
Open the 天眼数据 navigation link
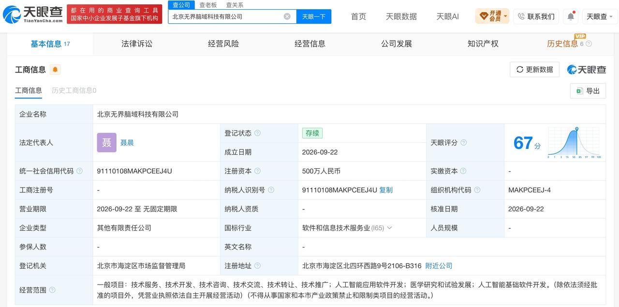[401, 16]
